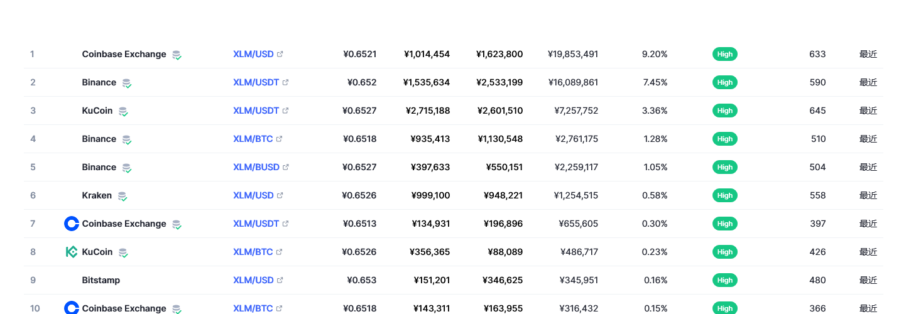
Task: Open XLM/BUSD pair on Binance
Action: click(x=256, y=167)
